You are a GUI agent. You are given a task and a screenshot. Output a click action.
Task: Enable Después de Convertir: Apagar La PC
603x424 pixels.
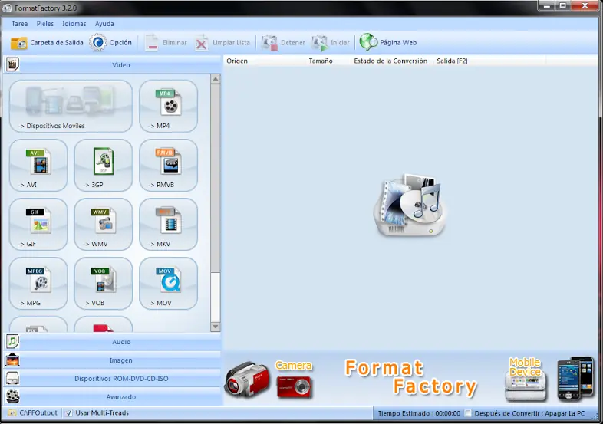468,413
